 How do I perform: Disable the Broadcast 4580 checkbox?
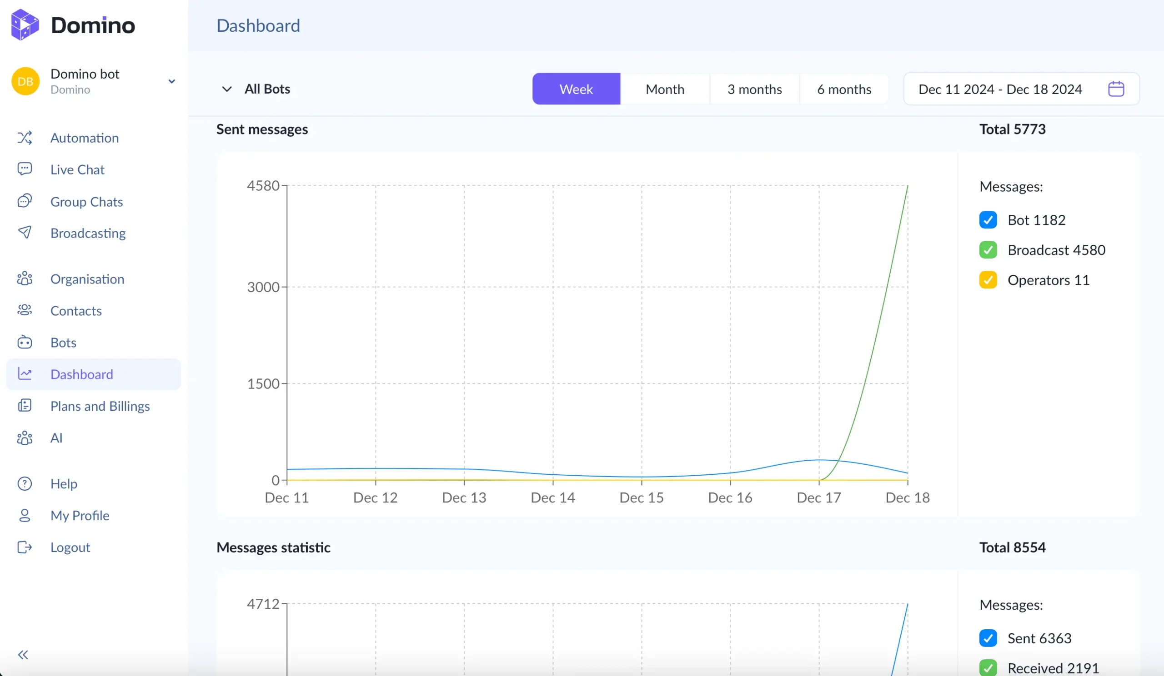988,249
